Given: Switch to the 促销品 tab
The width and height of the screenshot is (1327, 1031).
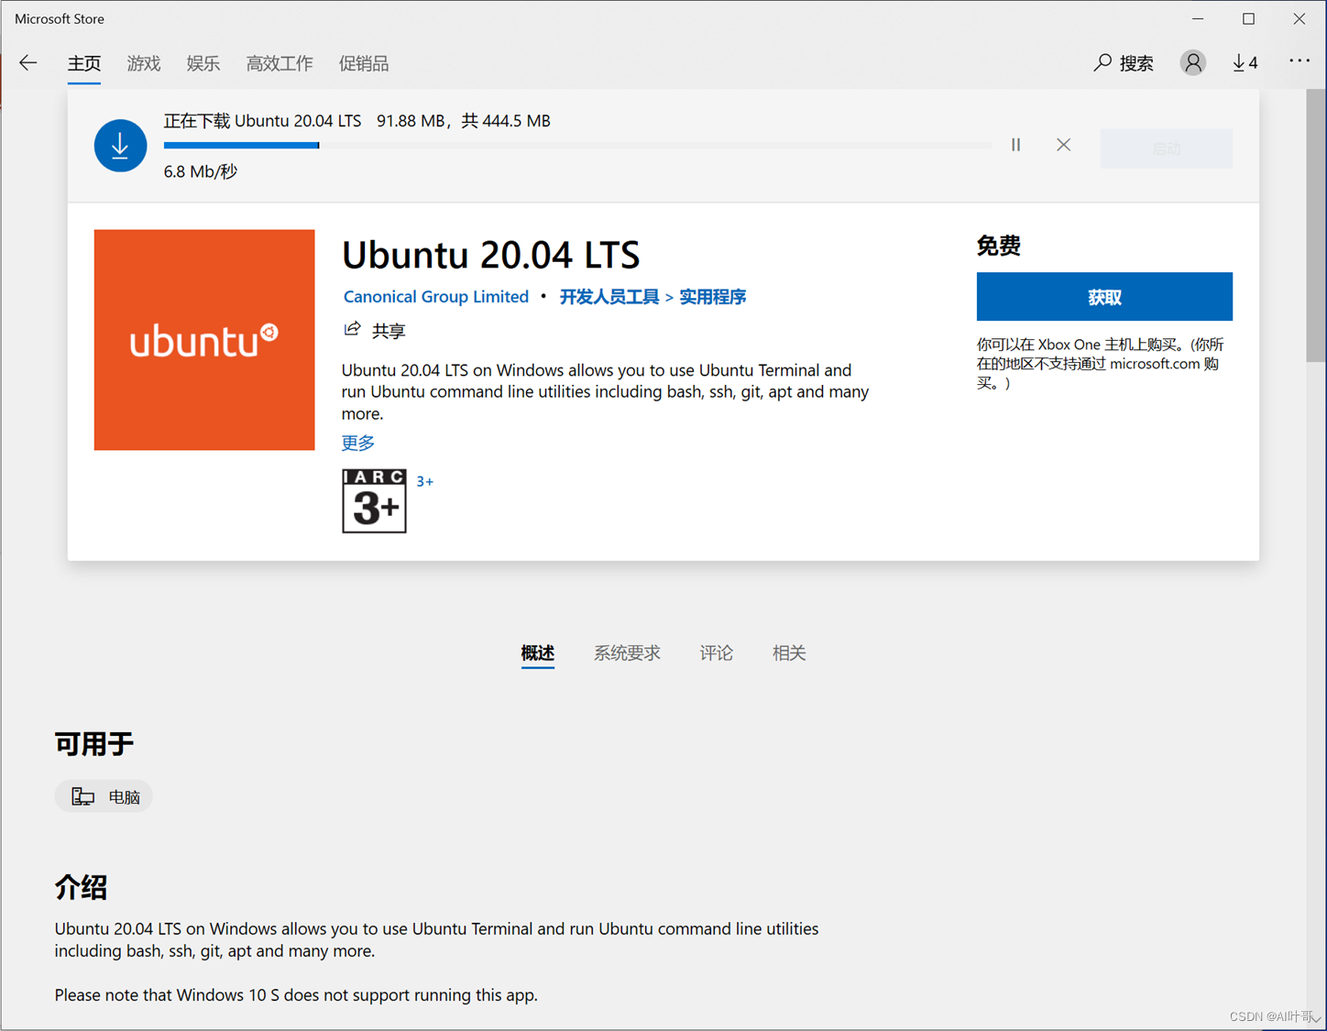Looking at the screenshot, I should point(364,63).
